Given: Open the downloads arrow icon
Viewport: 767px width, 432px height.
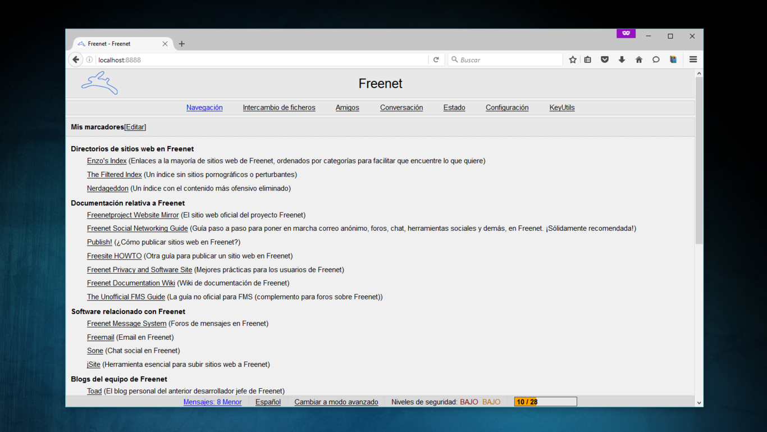Looking at the screenshot, I should point(622,60).
